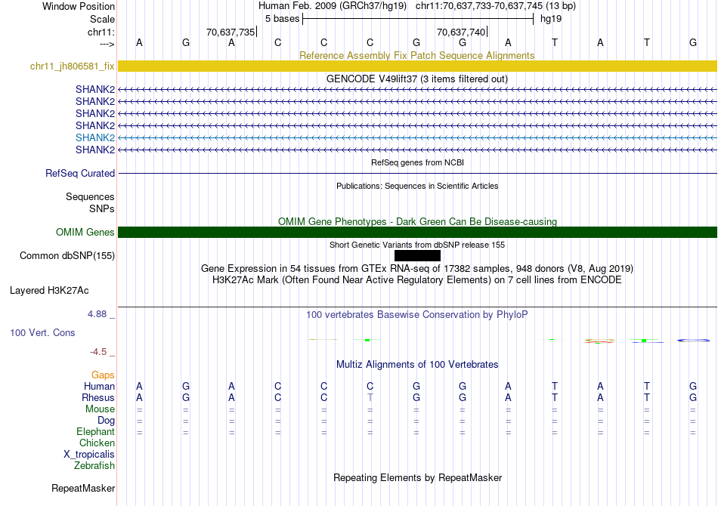This screenshot has width=718, height=506.
Task: Click the RepeatMasker track label
Action: [83, 489]
